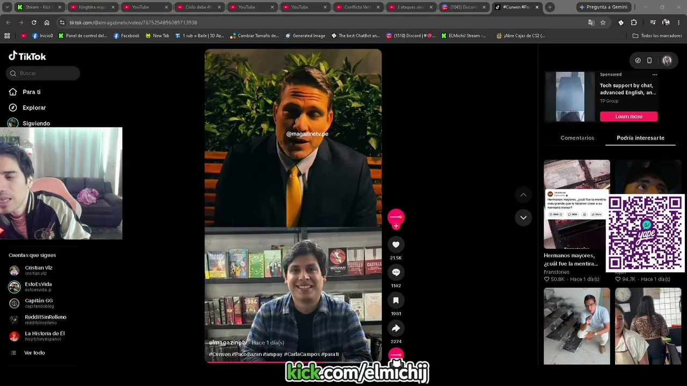
Task: Open the Inicio0 bookmark
Action: [43, 36]
